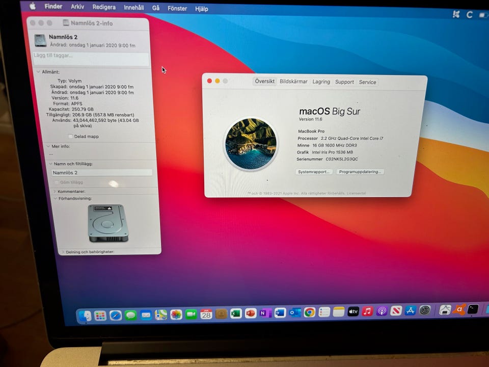Click the 16 GB 1600 MHz DDR3 text

[x=335, y=145]
